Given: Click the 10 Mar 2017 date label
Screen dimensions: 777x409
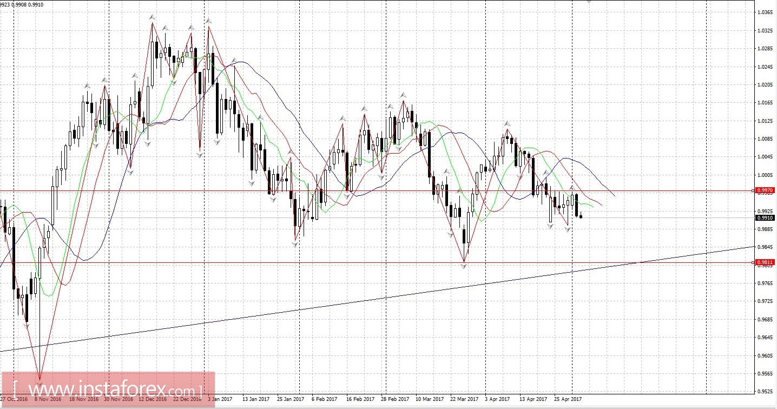Looking at the screenshot, I should pos(430,399).
